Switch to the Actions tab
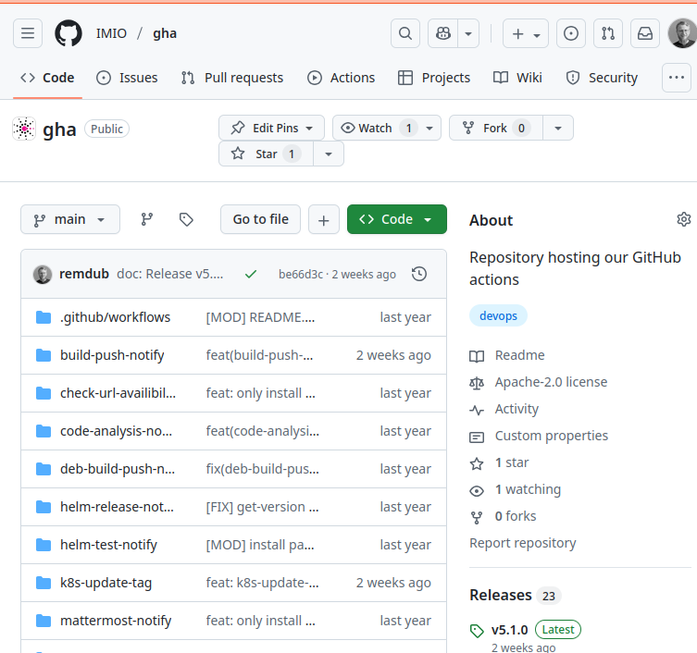This screenshot has height=653, width=697. click(x=342, y=78)
